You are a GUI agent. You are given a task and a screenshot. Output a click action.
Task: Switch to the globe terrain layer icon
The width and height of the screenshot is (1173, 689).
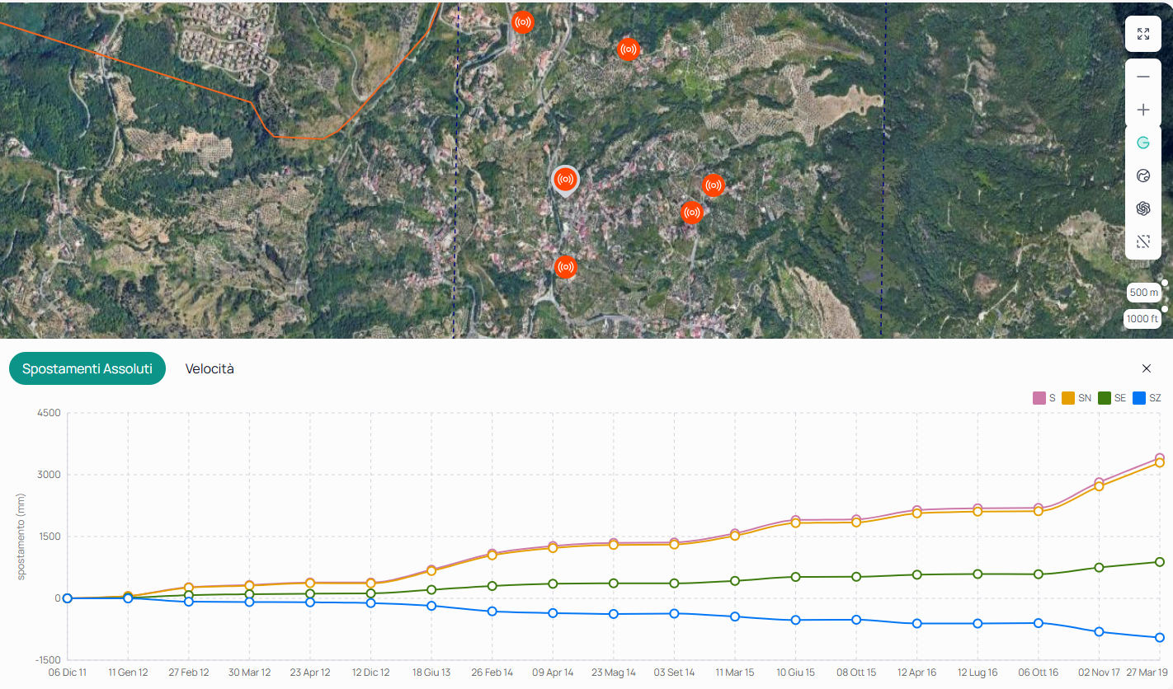pyautogui.click(x=1143, y=176)
